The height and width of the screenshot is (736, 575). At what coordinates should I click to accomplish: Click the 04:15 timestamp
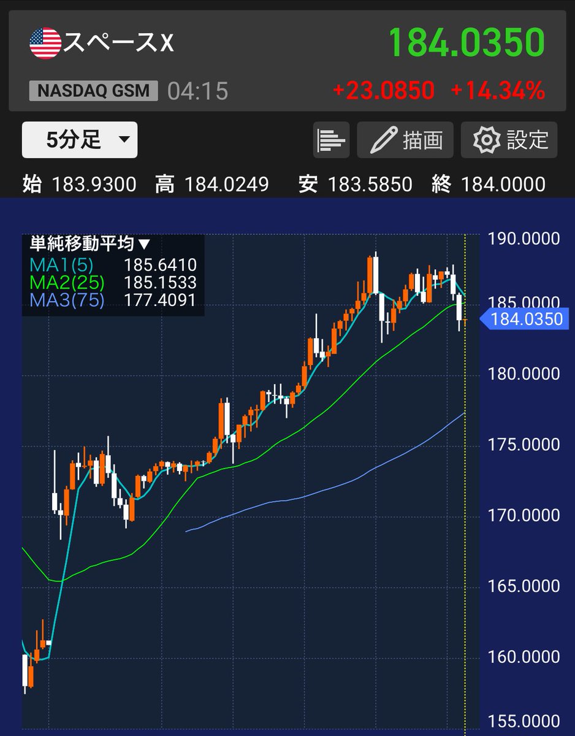(197, 91)
